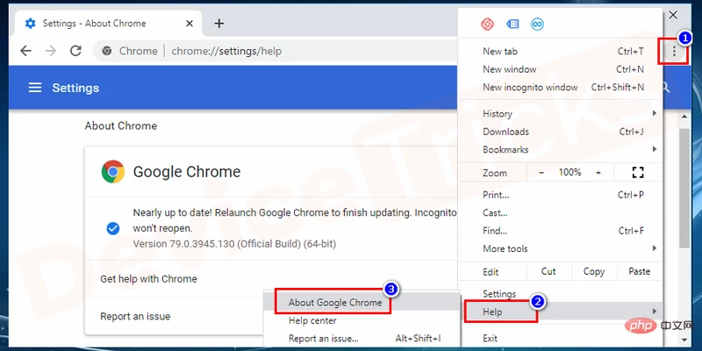Open the Settings hamburger menu
Screen dimensions: 702x351
(x=35, y=88)
